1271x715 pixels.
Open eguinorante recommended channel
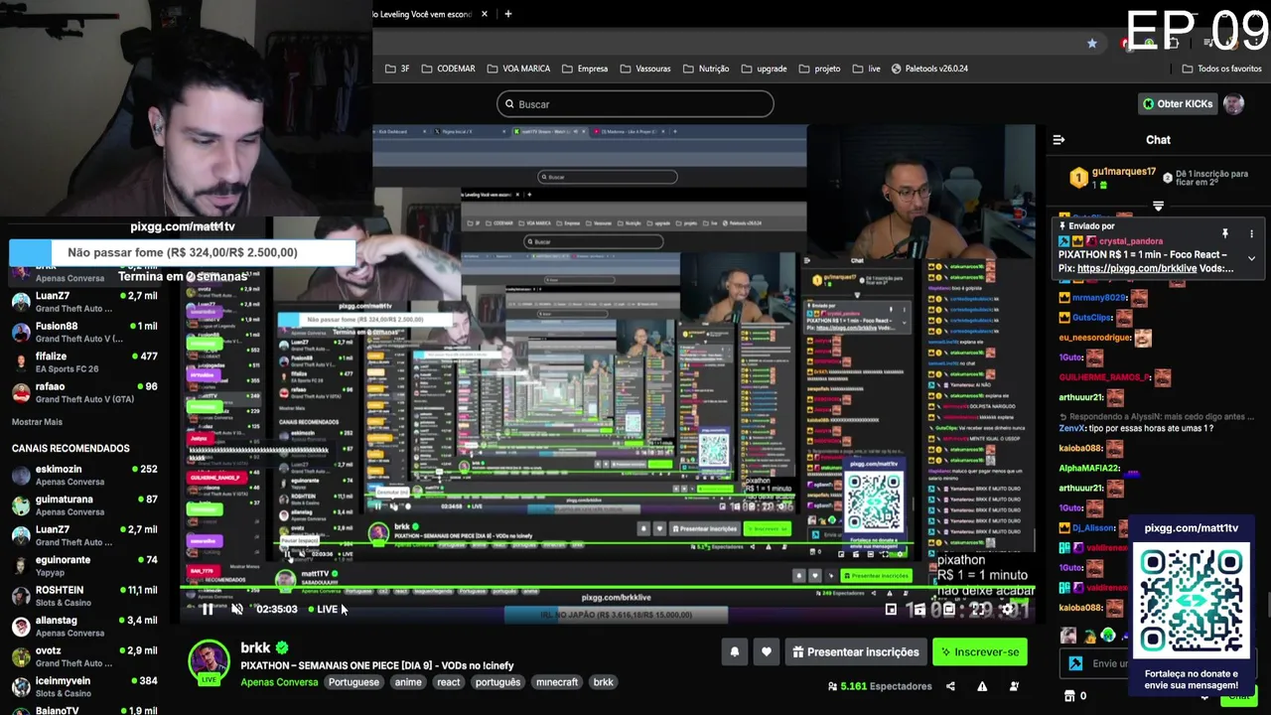click(x=83, y=566)
